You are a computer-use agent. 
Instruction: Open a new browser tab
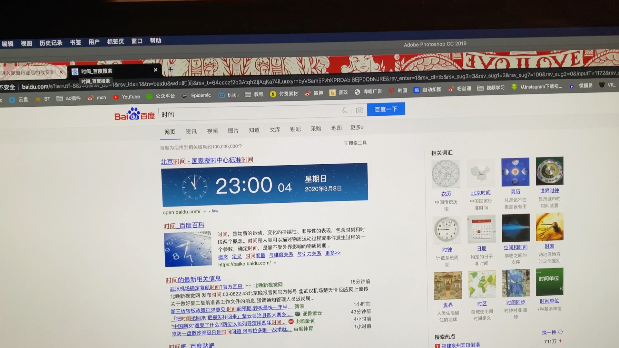tap(171, 69)
